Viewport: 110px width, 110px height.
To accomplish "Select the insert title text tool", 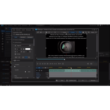I will click(x=38, y=32).
